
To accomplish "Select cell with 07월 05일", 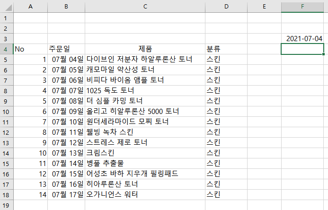I will click(x=66, y=70).
